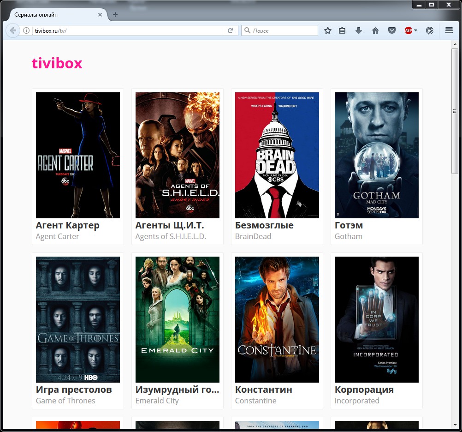Save page to Pocket icon
The width and height of the screenshot is (462, 432).
click(x=392, y=30)
